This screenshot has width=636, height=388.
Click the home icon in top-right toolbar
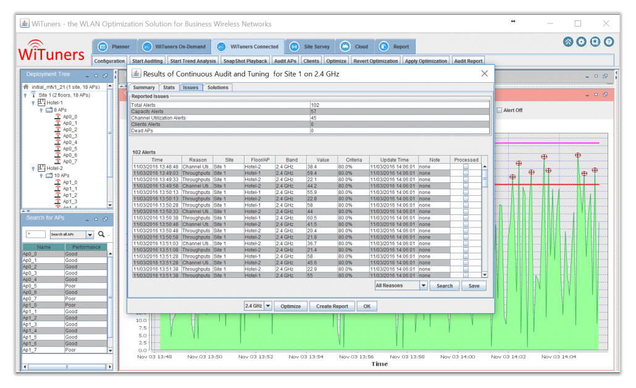[568, 41]
